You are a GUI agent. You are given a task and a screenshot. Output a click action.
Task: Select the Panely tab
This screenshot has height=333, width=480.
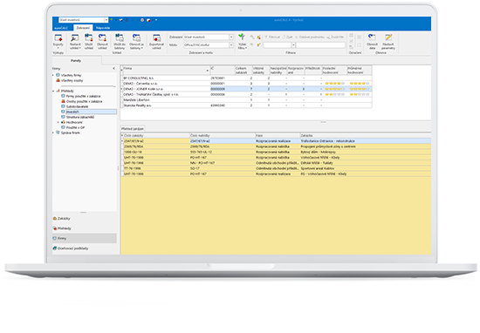pyautogui.click(x=76, y=60)
